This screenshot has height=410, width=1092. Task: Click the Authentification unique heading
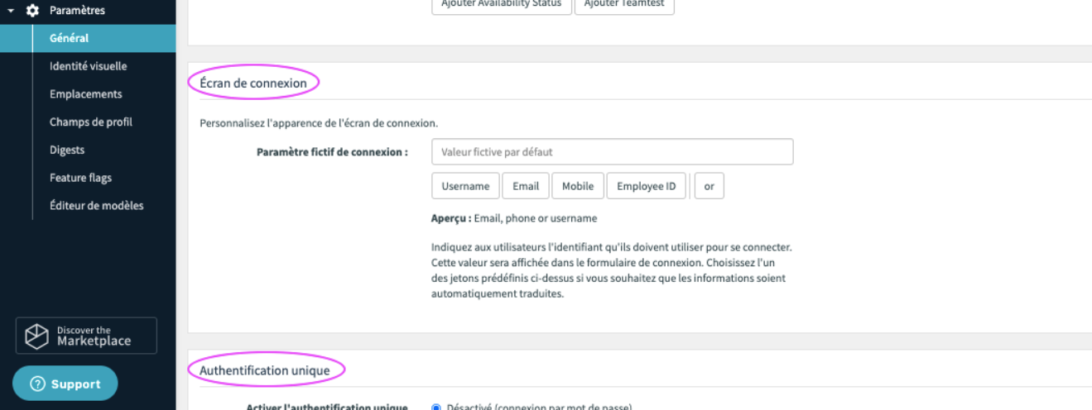click(265, 370)
